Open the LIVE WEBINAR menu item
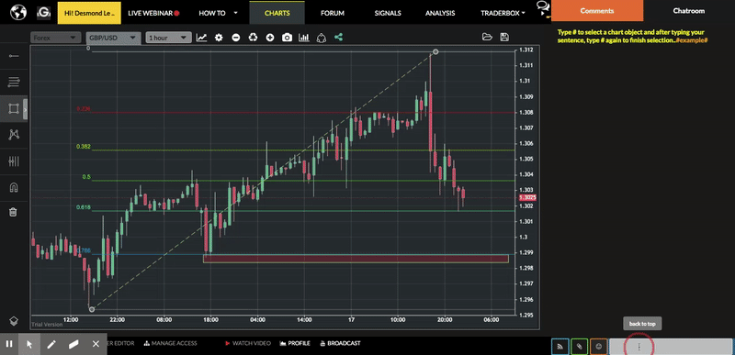The image size is (735, 355). [153, 13]
